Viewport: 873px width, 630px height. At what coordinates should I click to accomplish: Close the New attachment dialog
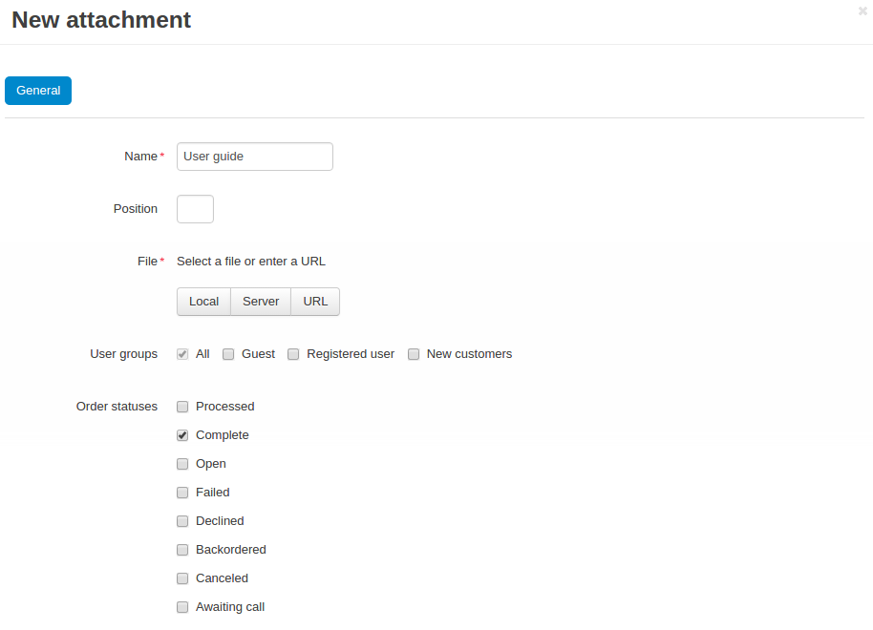pos(862,11)
